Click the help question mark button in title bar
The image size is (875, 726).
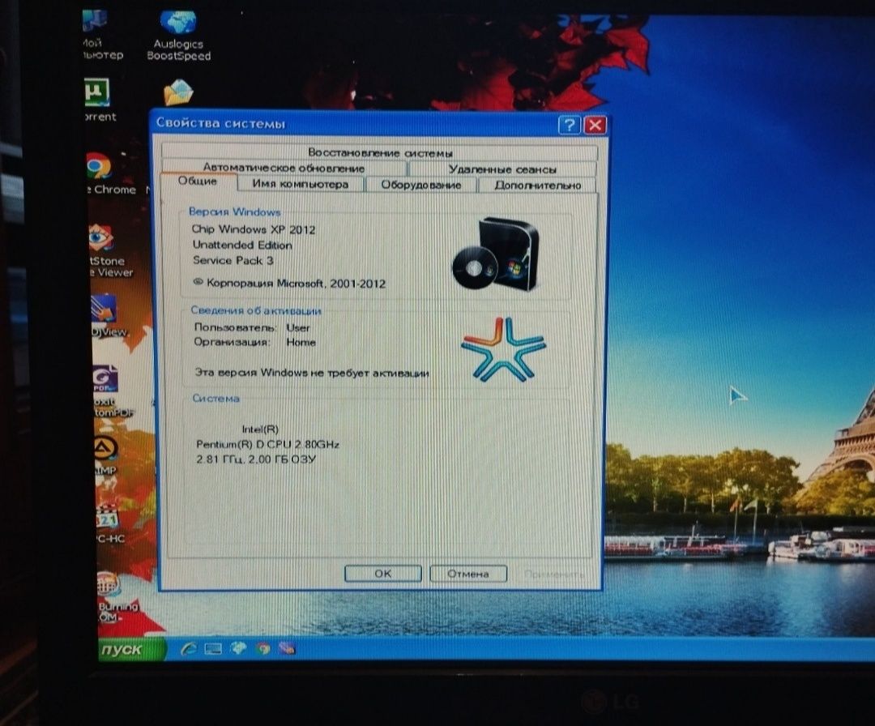click(570, 125)
